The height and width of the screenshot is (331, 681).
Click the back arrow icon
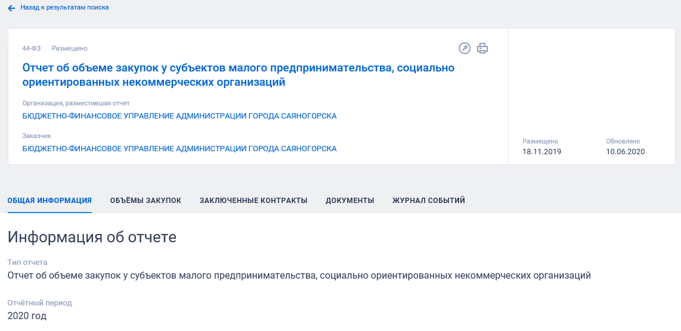pyautogui.click(x=12, y=8)
